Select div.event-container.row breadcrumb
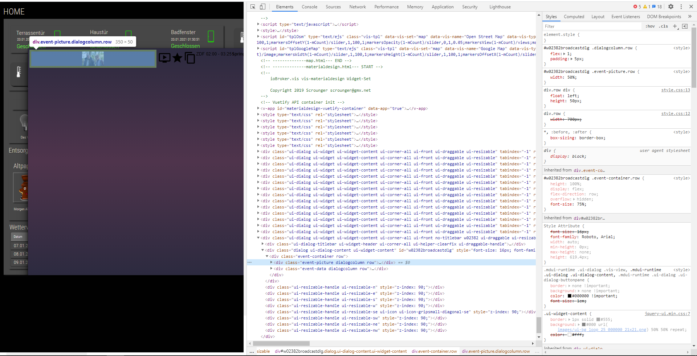Image resolution: width=697 pixels, height=356 pixels. 434,351
